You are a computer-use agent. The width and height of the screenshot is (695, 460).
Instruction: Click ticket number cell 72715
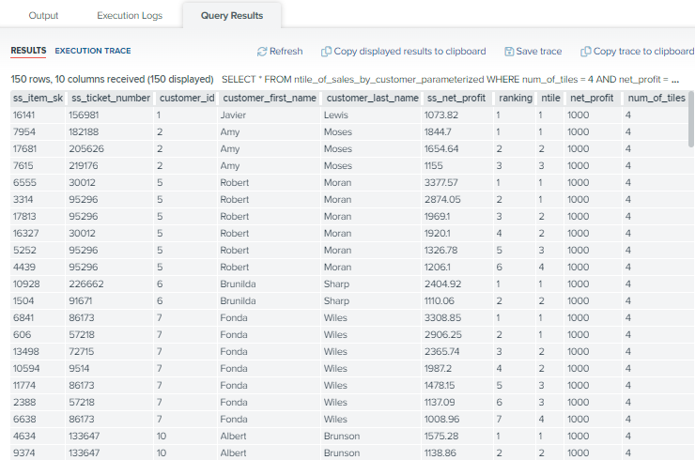tap(111, 351)
